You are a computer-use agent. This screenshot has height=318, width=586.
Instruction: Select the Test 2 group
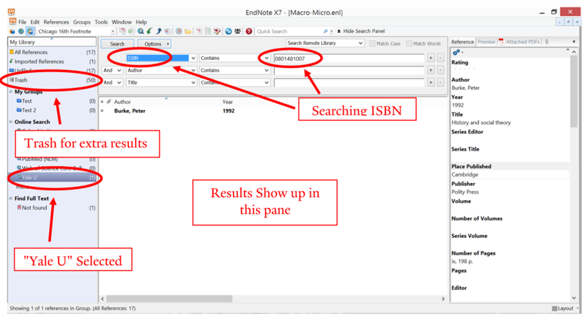click(52, 110)
